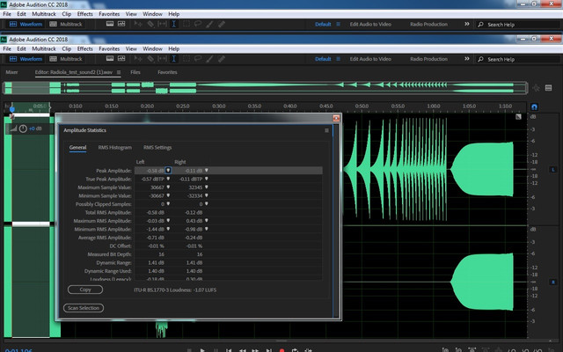
Task: Open Favorites menu in front window
Action: tap(109, 48)
